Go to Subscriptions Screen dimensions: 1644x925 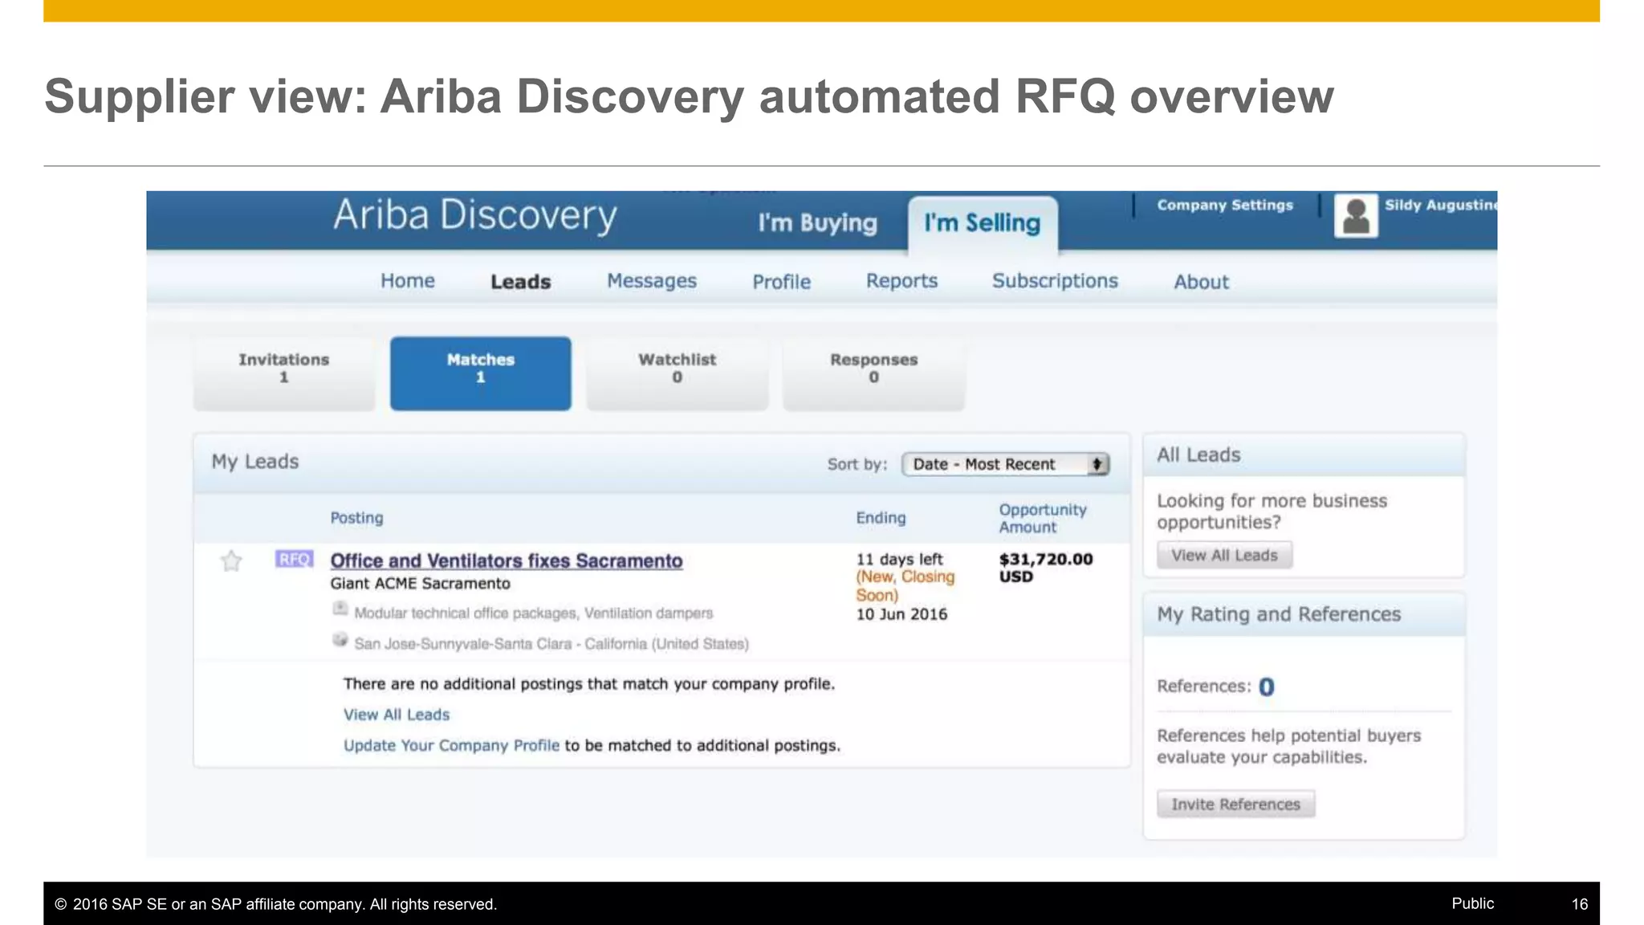(x=1055, y=281)
